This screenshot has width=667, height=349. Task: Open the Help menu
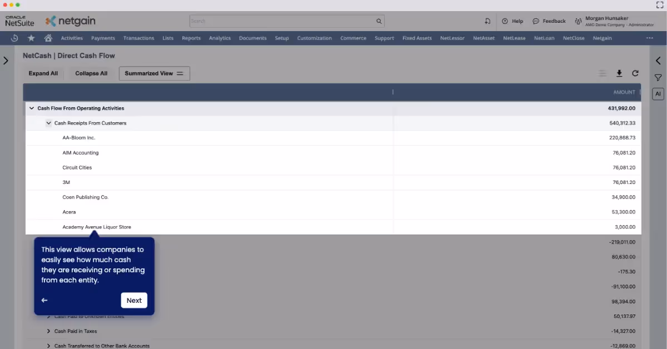[512, 21]
